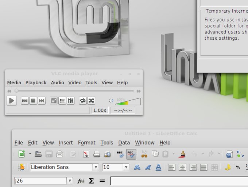Expand the Liberation Sans font name dropdown
Viewport: 248px width, 187px height.
pyautogui.click(x=96, y=167)
